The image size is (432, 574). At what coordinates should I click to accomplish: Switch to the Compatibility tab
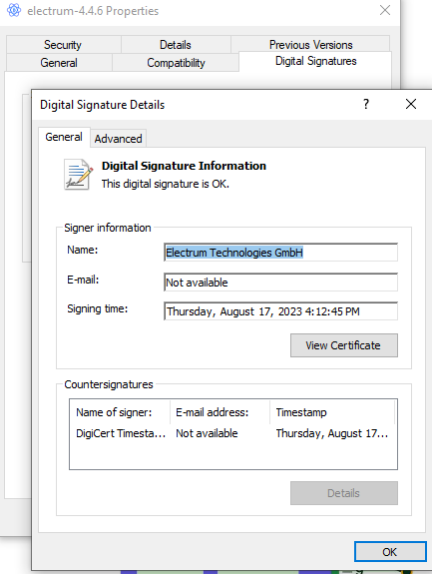coord(176,63)
